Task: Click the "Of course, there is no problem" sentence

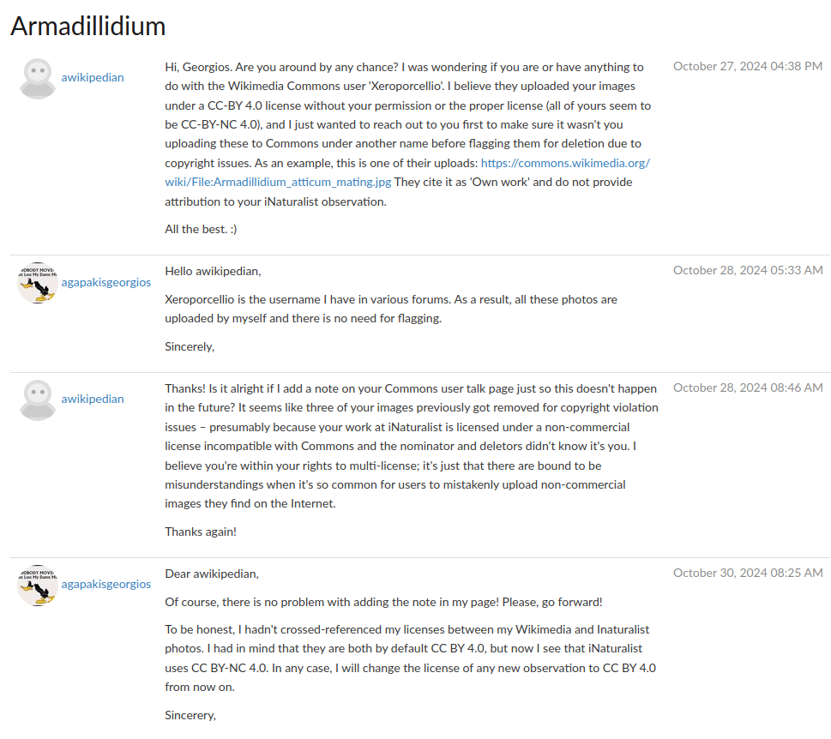Action: click(x=383, y=603)
